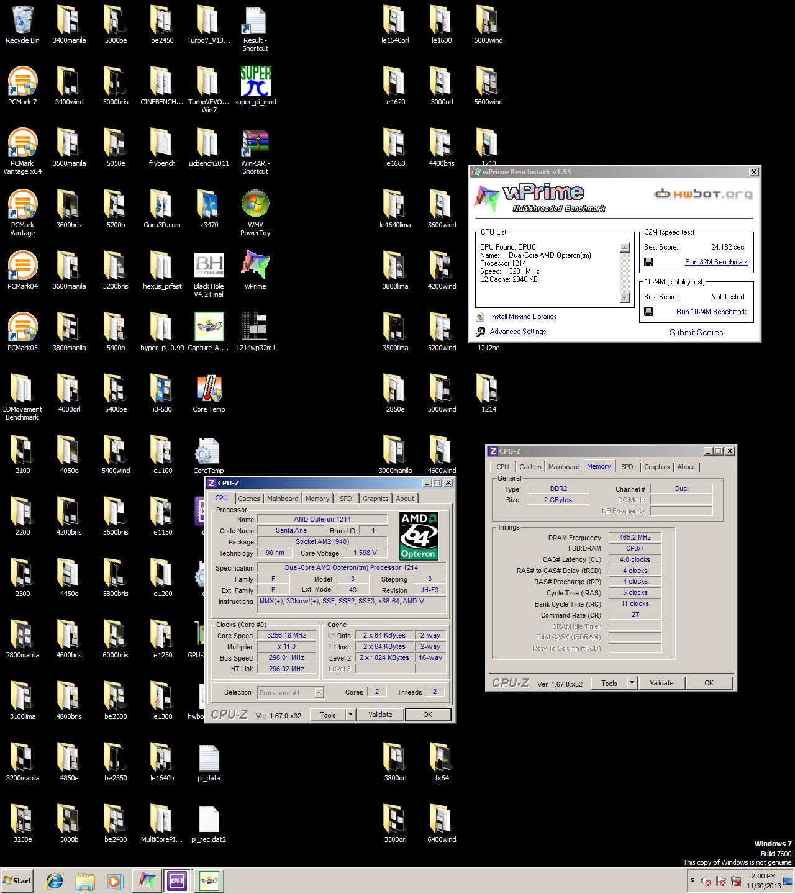Switch to wPrime via taskbar button
Viewport: 795px width, 894px height.
click(147, 880)
